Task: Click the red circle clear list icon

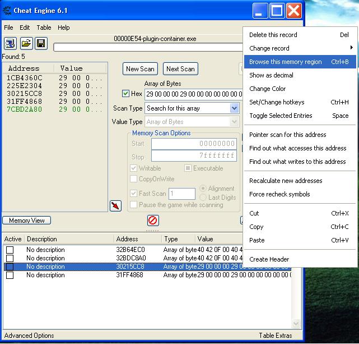Action: click(x=153, y=221)
